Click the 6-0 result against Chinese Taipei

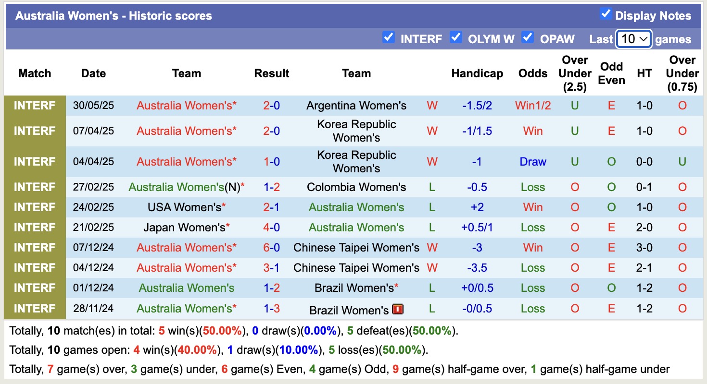tap(271, 248)
